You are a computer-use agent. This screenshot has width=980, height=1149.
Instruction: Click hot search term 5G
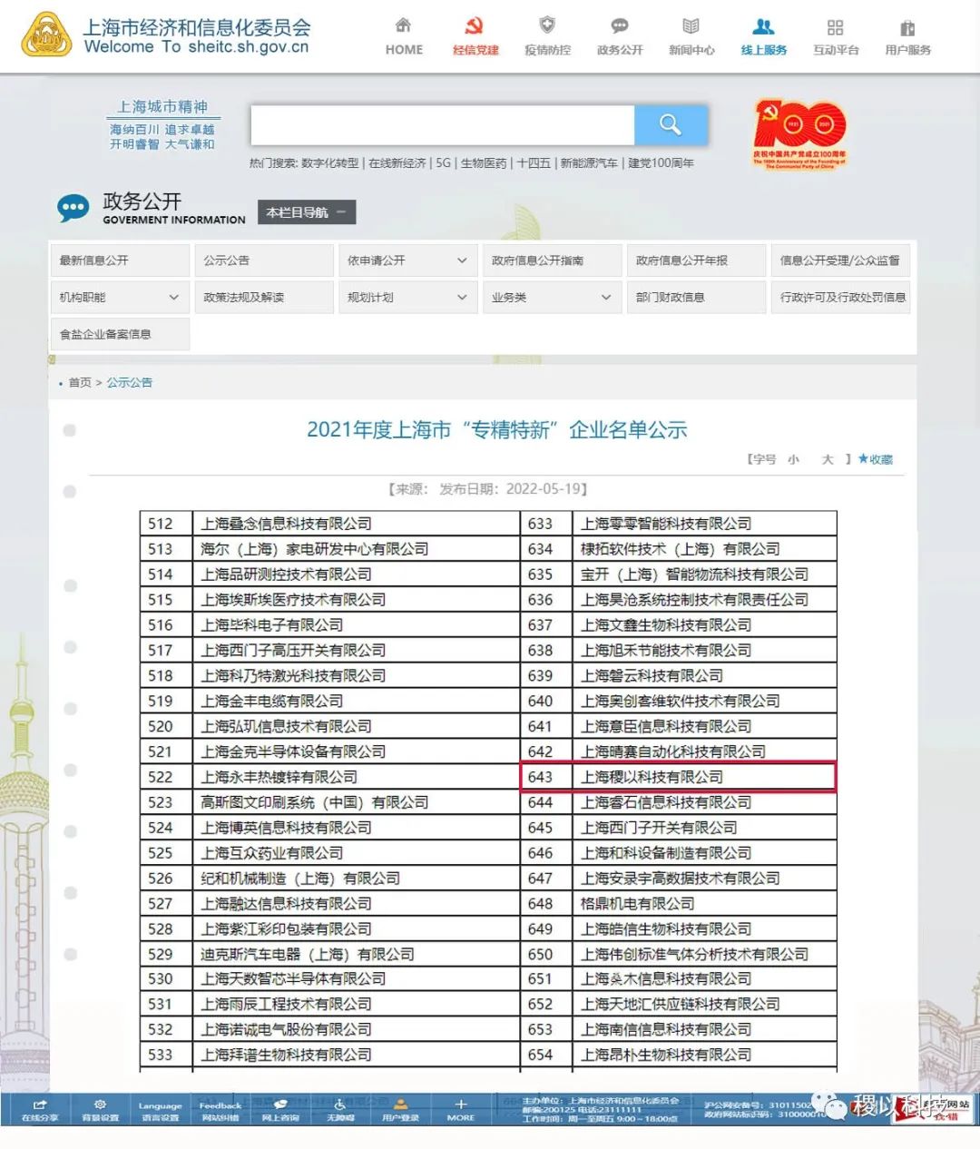(443, 163)
